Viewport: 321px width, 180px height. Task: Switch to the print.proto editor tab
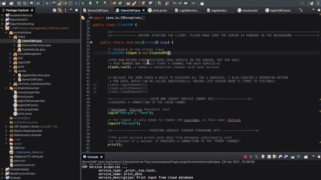pyautogui.click(x=157, y=10)
